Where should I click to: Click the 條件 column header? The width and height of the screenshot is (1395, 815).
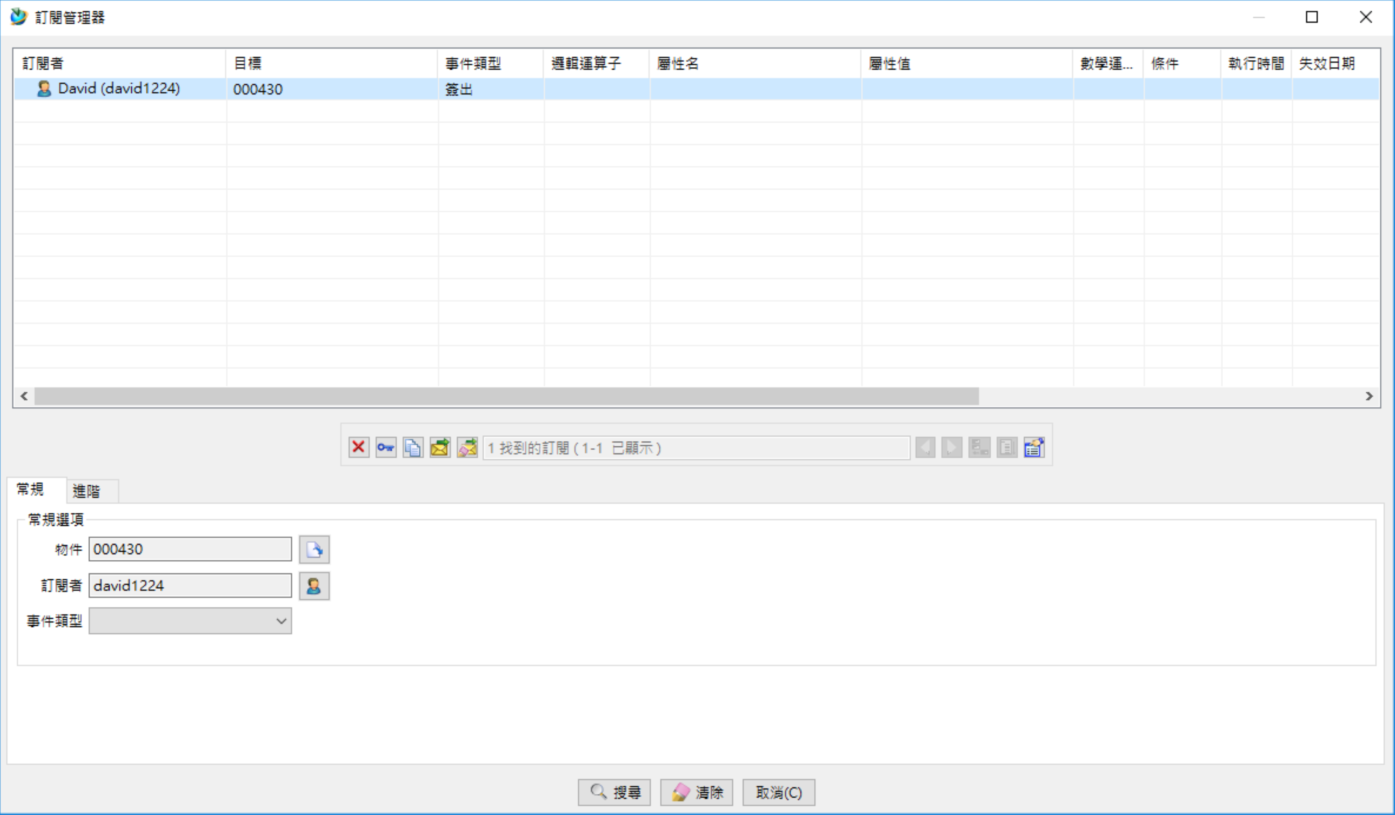point(1182,63)
